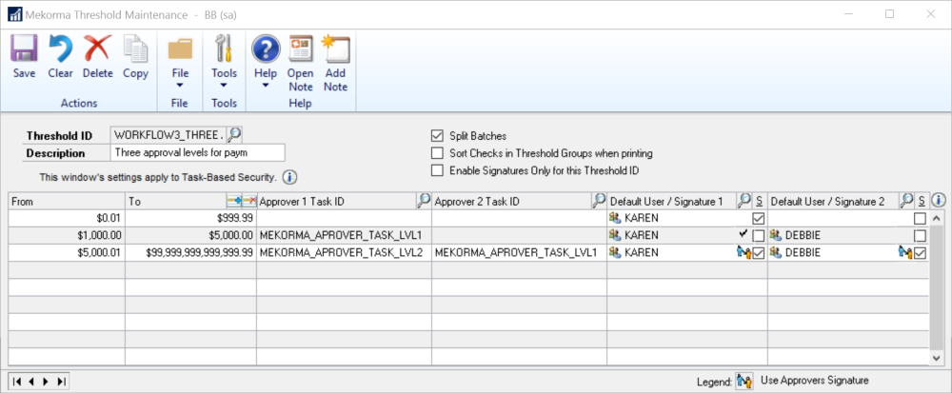Go to first record
Viewport: 952px width, 393px height.
pos(17,382)
